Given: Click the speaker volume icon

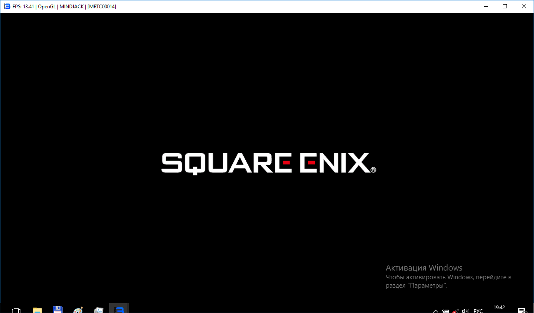Looking at the screenshot, I should click(466, 311).
